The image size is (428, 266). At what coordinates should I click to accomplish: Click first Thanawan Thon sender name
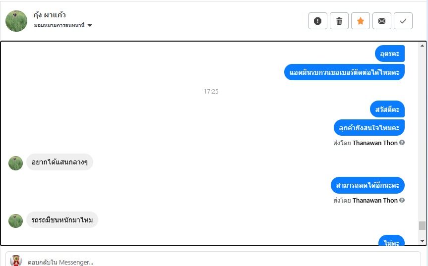point(375,143)
